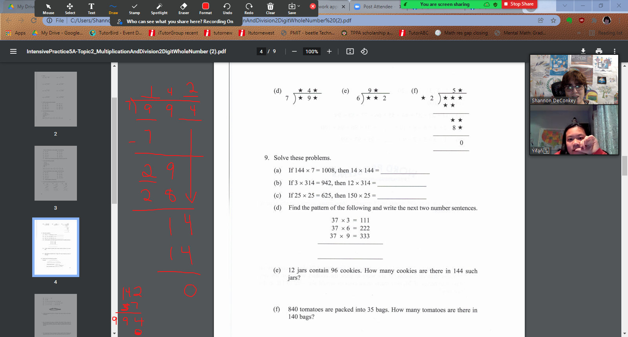Open page 3 thumbnail

coord(56,173)
